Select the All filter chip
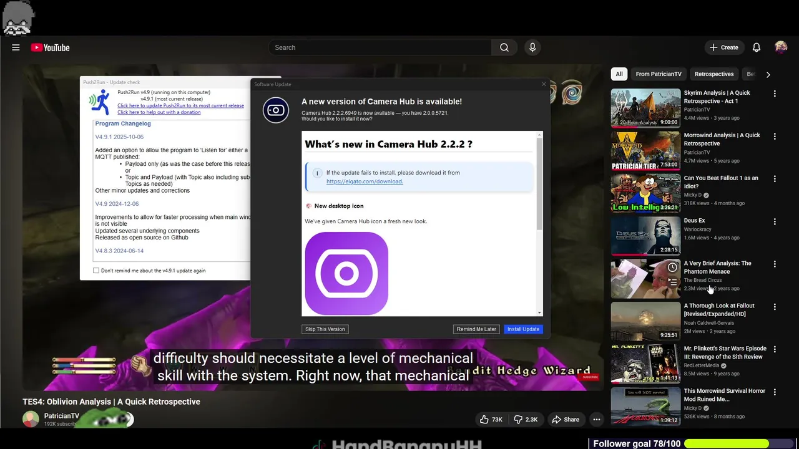Image resolution: width=799 pixels, height=449 pixels. pyautogui.click(x=619, y=74)
